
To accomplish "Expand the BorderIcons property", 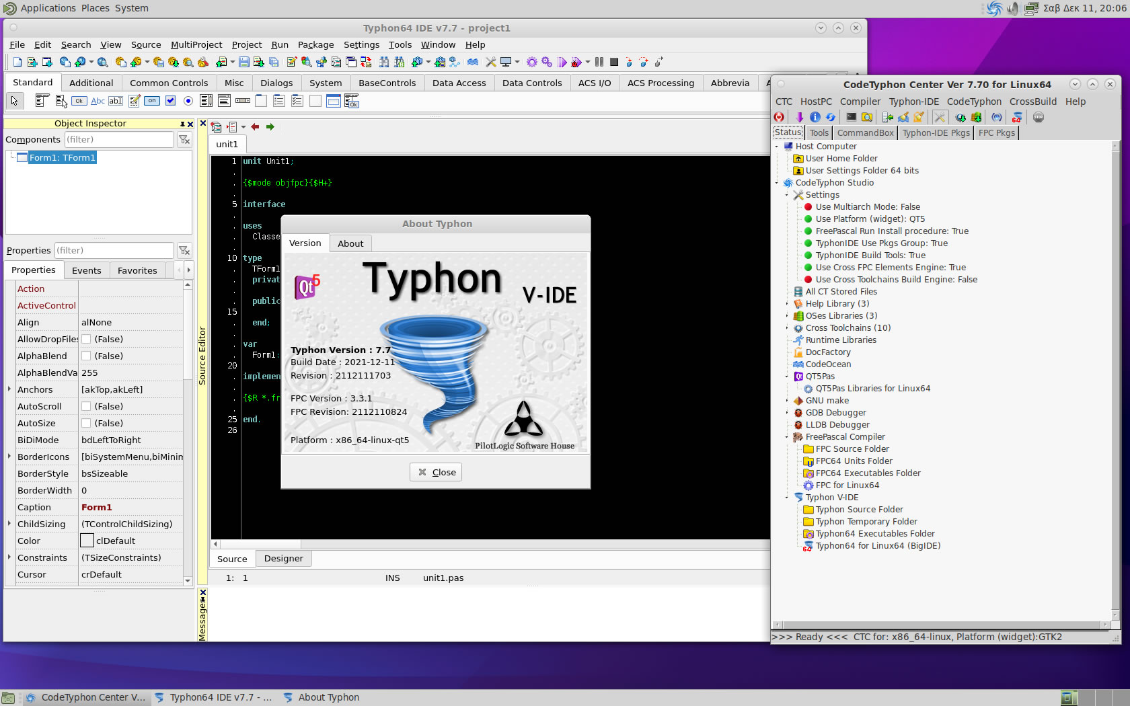I will 9,457.
